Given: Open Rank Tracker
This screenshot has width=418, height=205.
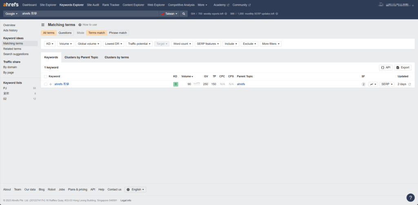Looking at the screenshot, I should pyautogui.click(x=111, y=5).
